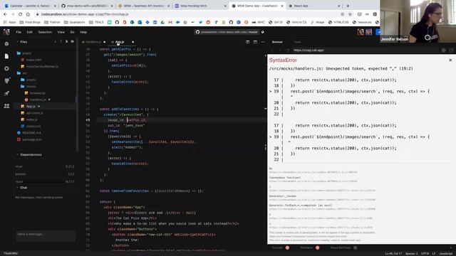Close the SyntaxError overlay

(450, 60)
